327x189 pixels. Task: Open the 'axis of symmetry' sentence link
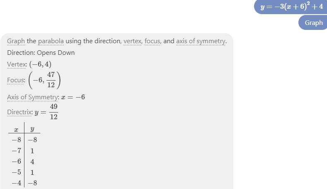(201, 41)
